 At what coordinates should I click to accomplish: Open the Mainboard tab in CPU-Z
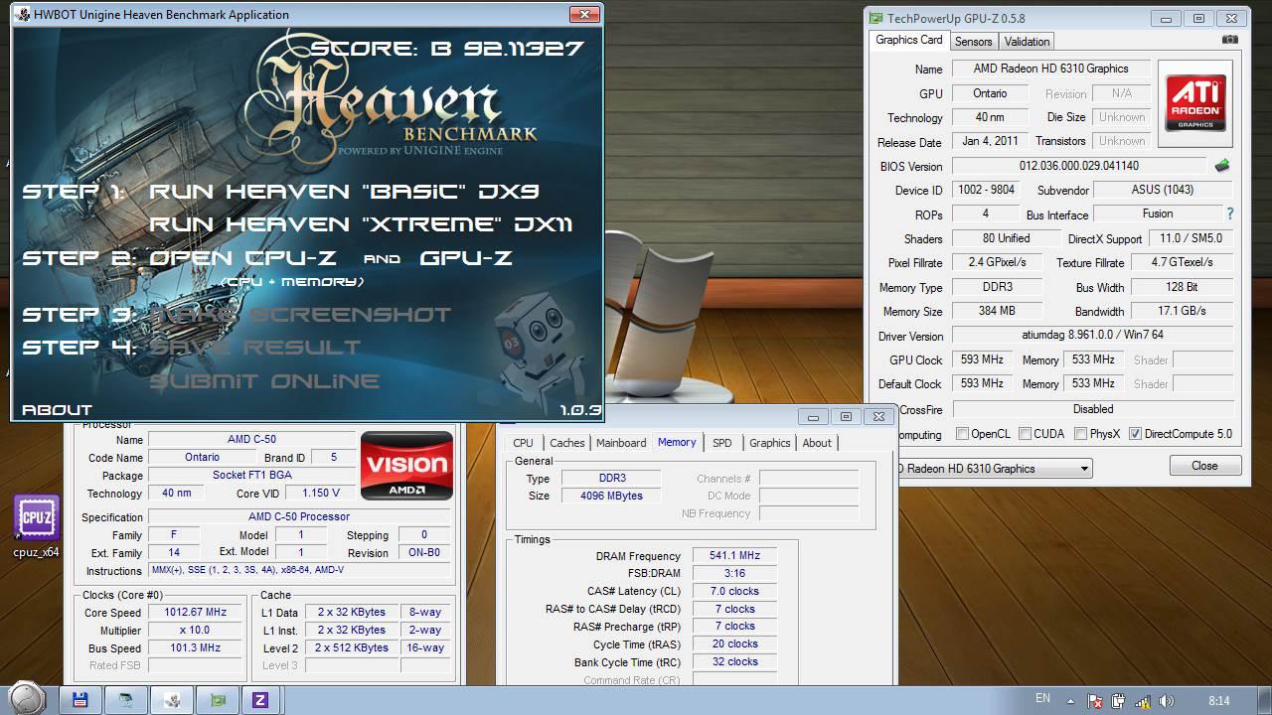[x=621, y=443]
